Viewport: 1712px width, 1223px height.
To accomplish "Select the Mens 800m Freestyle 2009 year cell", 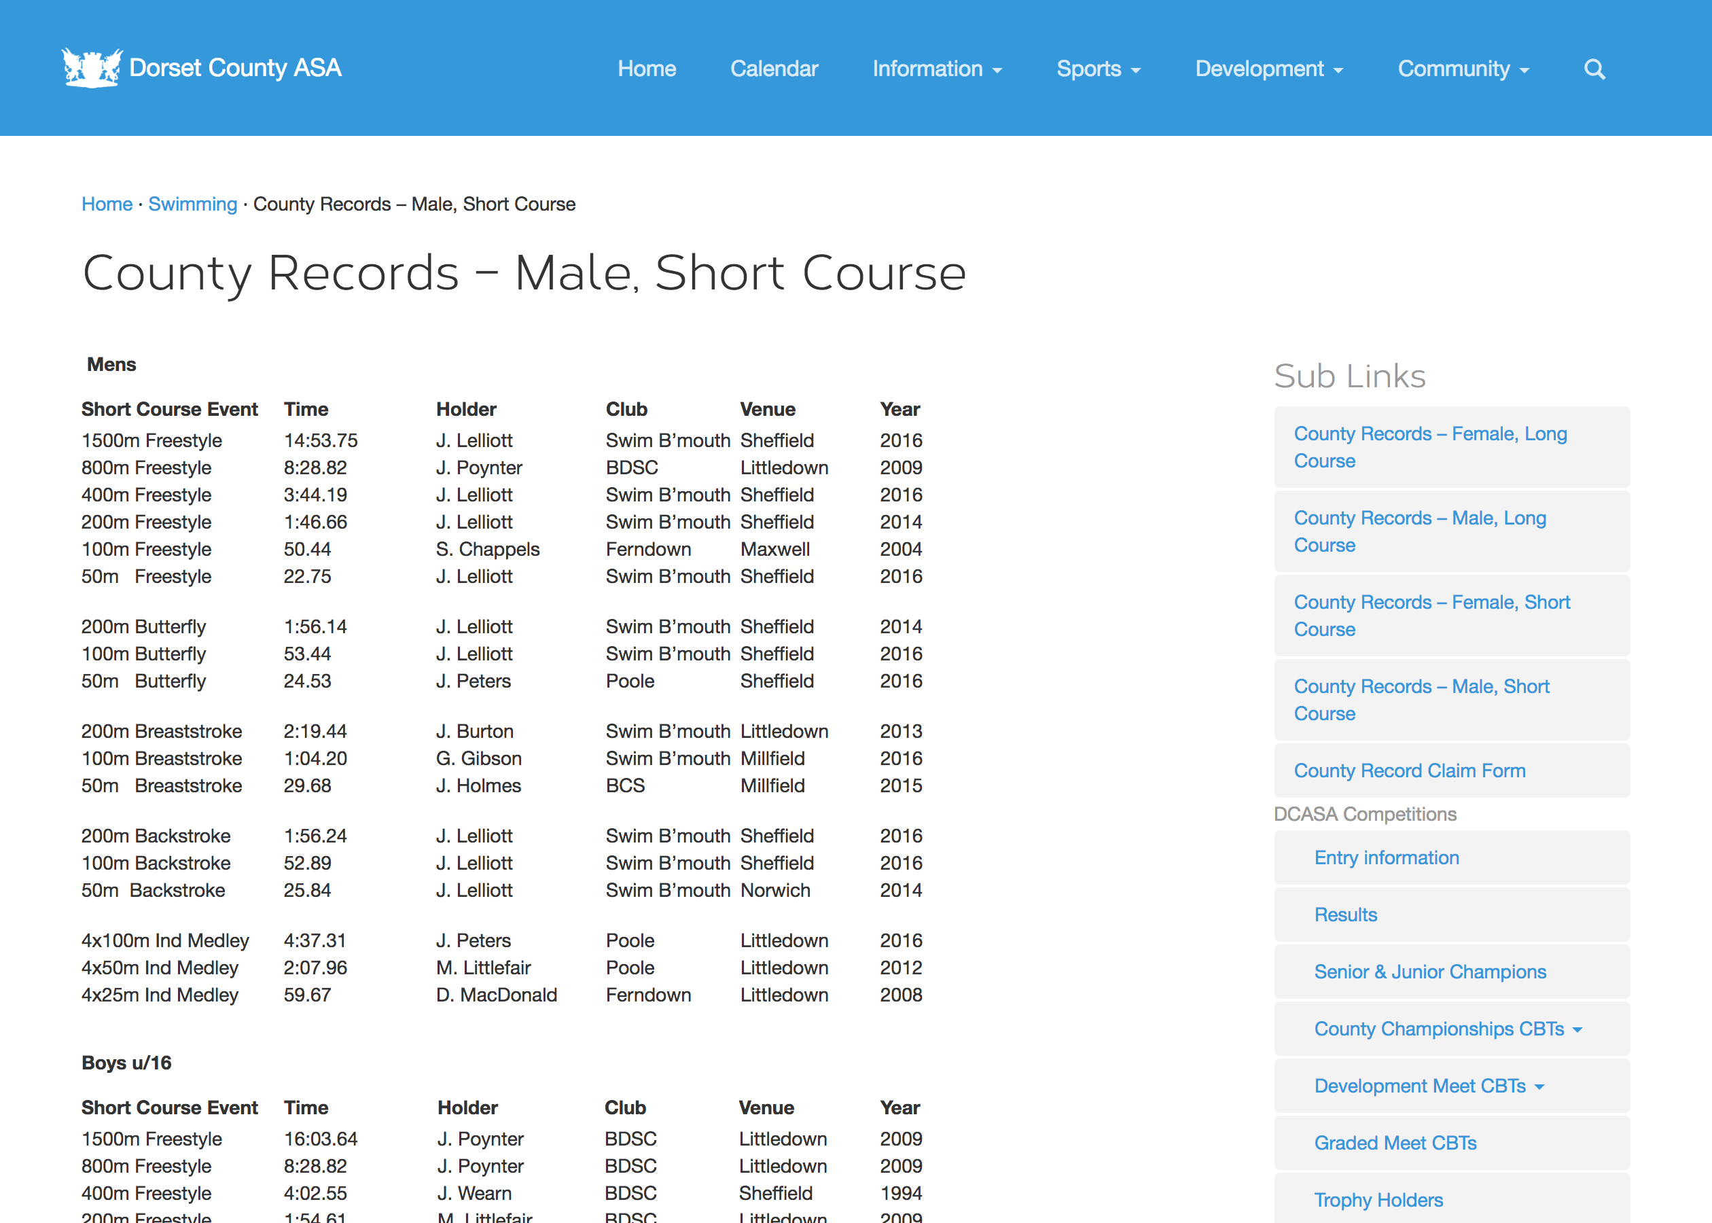I will (901, 467).
